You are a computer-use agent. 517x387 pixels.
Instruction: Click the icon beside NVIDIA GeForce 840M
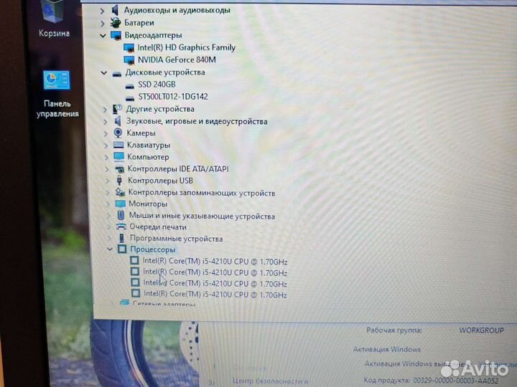[x=129, y=60]
